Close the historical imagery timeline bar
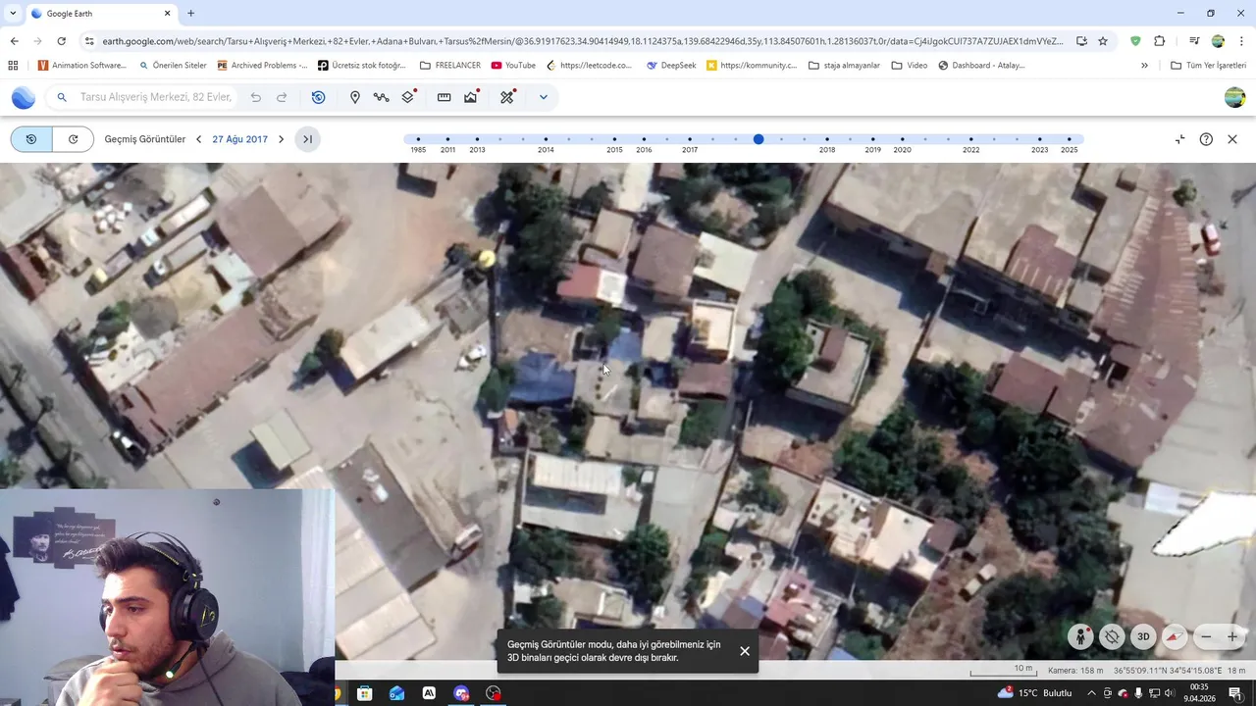Viewport: 1256px width, 706px height. [x=1232, y=139]
